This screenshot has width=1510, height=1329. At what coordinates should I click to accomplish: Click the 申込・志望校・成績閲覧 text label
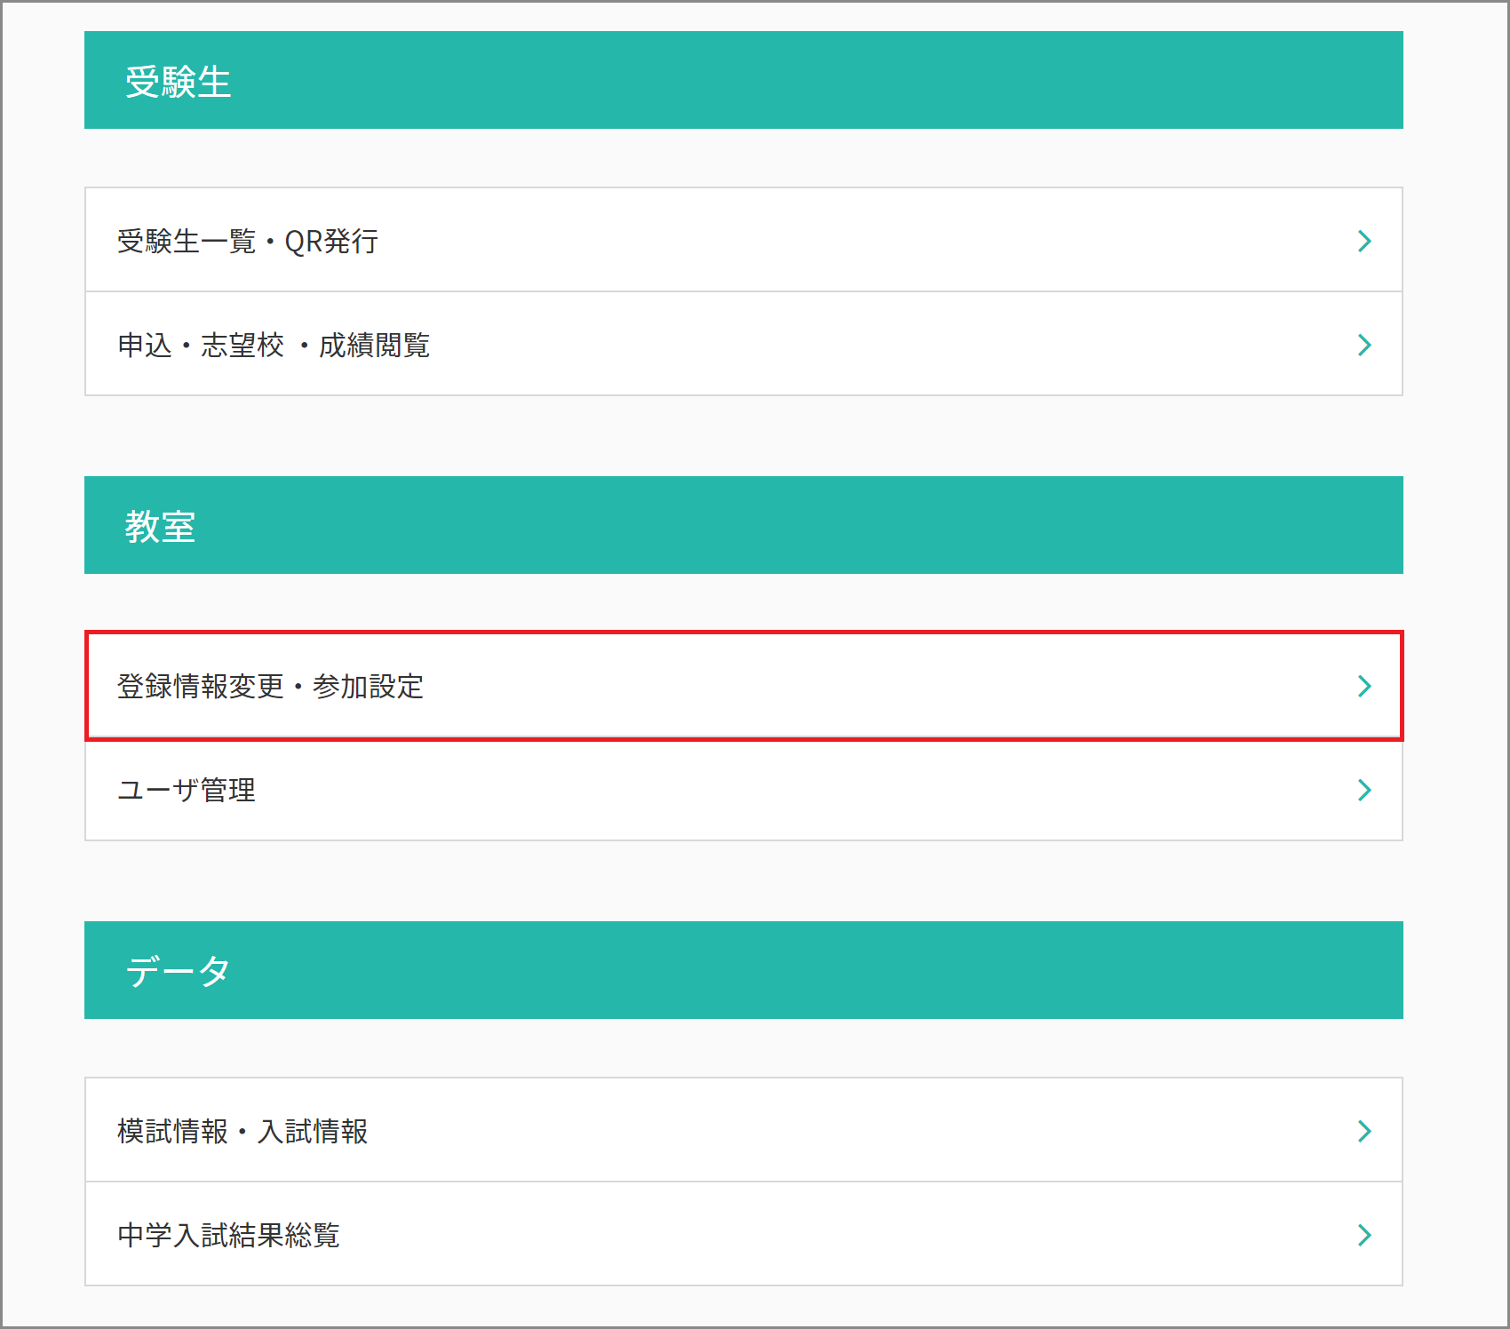pos(274,345)
